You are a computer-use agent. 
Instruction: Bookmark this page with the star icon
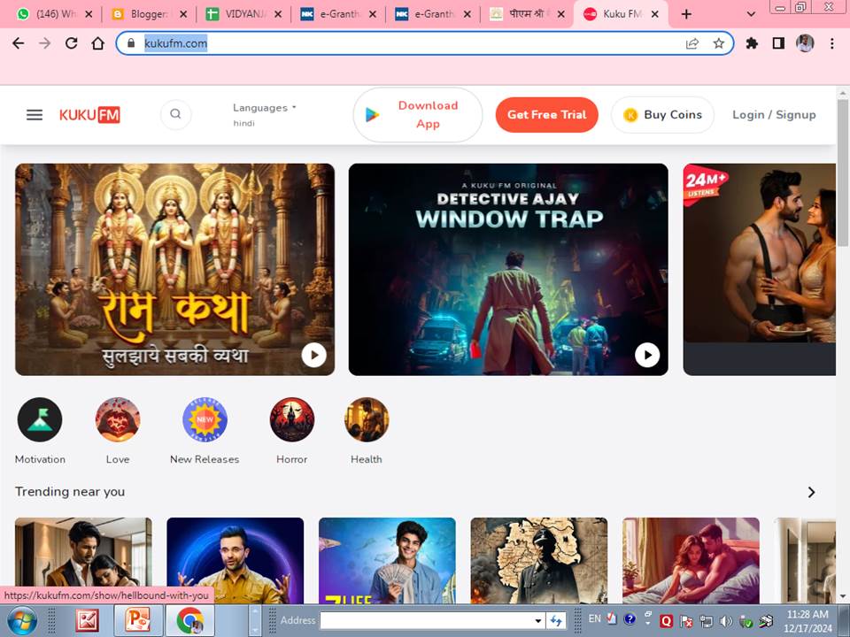[718, 43]
